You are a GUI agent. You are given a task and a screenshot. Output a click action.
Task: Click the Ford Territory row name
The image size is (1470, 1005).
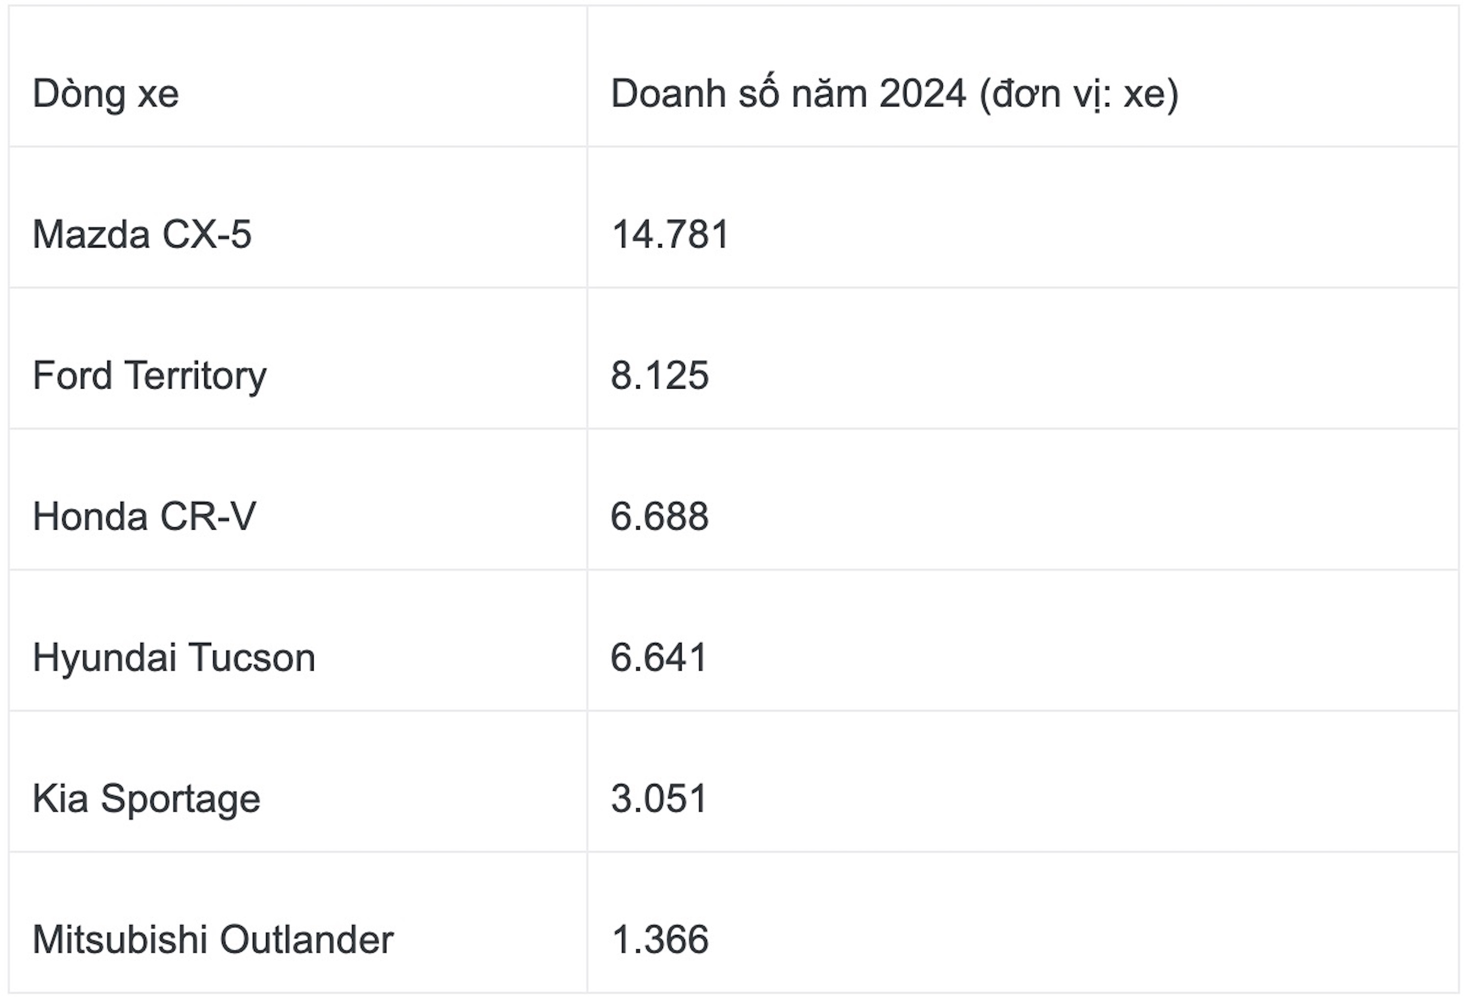[x=150, y=376]
